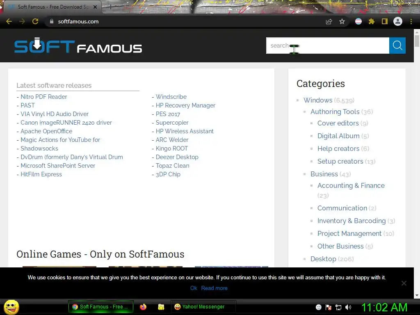Open the Kingo ROOT link

click(x=172, y=148)
